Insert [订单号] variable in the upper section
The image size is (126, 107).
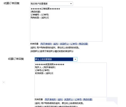74,44
